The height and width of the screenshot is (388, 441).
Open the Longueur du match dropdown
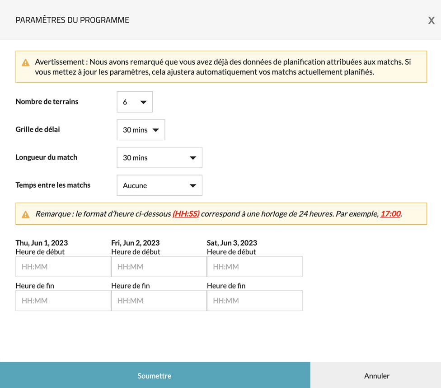tap(159, 158)
